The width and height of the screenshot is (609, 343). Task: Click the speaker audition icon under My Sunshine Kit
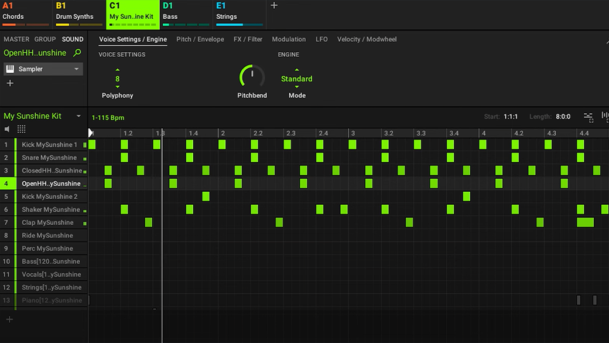pyautogui.click(x=7, y=129)
